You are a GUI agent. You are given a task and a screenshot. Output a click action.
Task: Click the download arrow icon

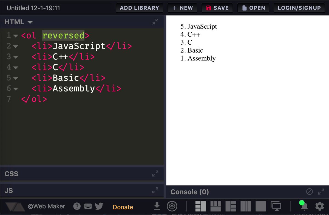157,206
